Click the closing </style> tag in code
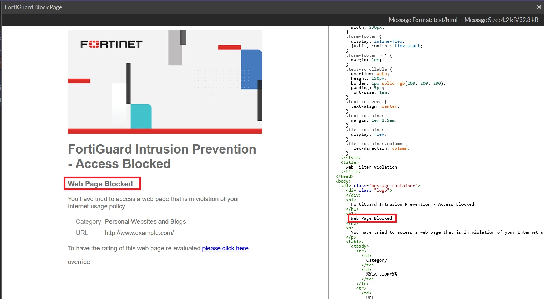 pos(351,158)
